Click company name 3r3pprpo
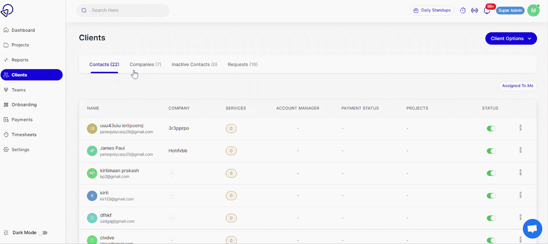The image size is (548, 244). coord(179,128)
